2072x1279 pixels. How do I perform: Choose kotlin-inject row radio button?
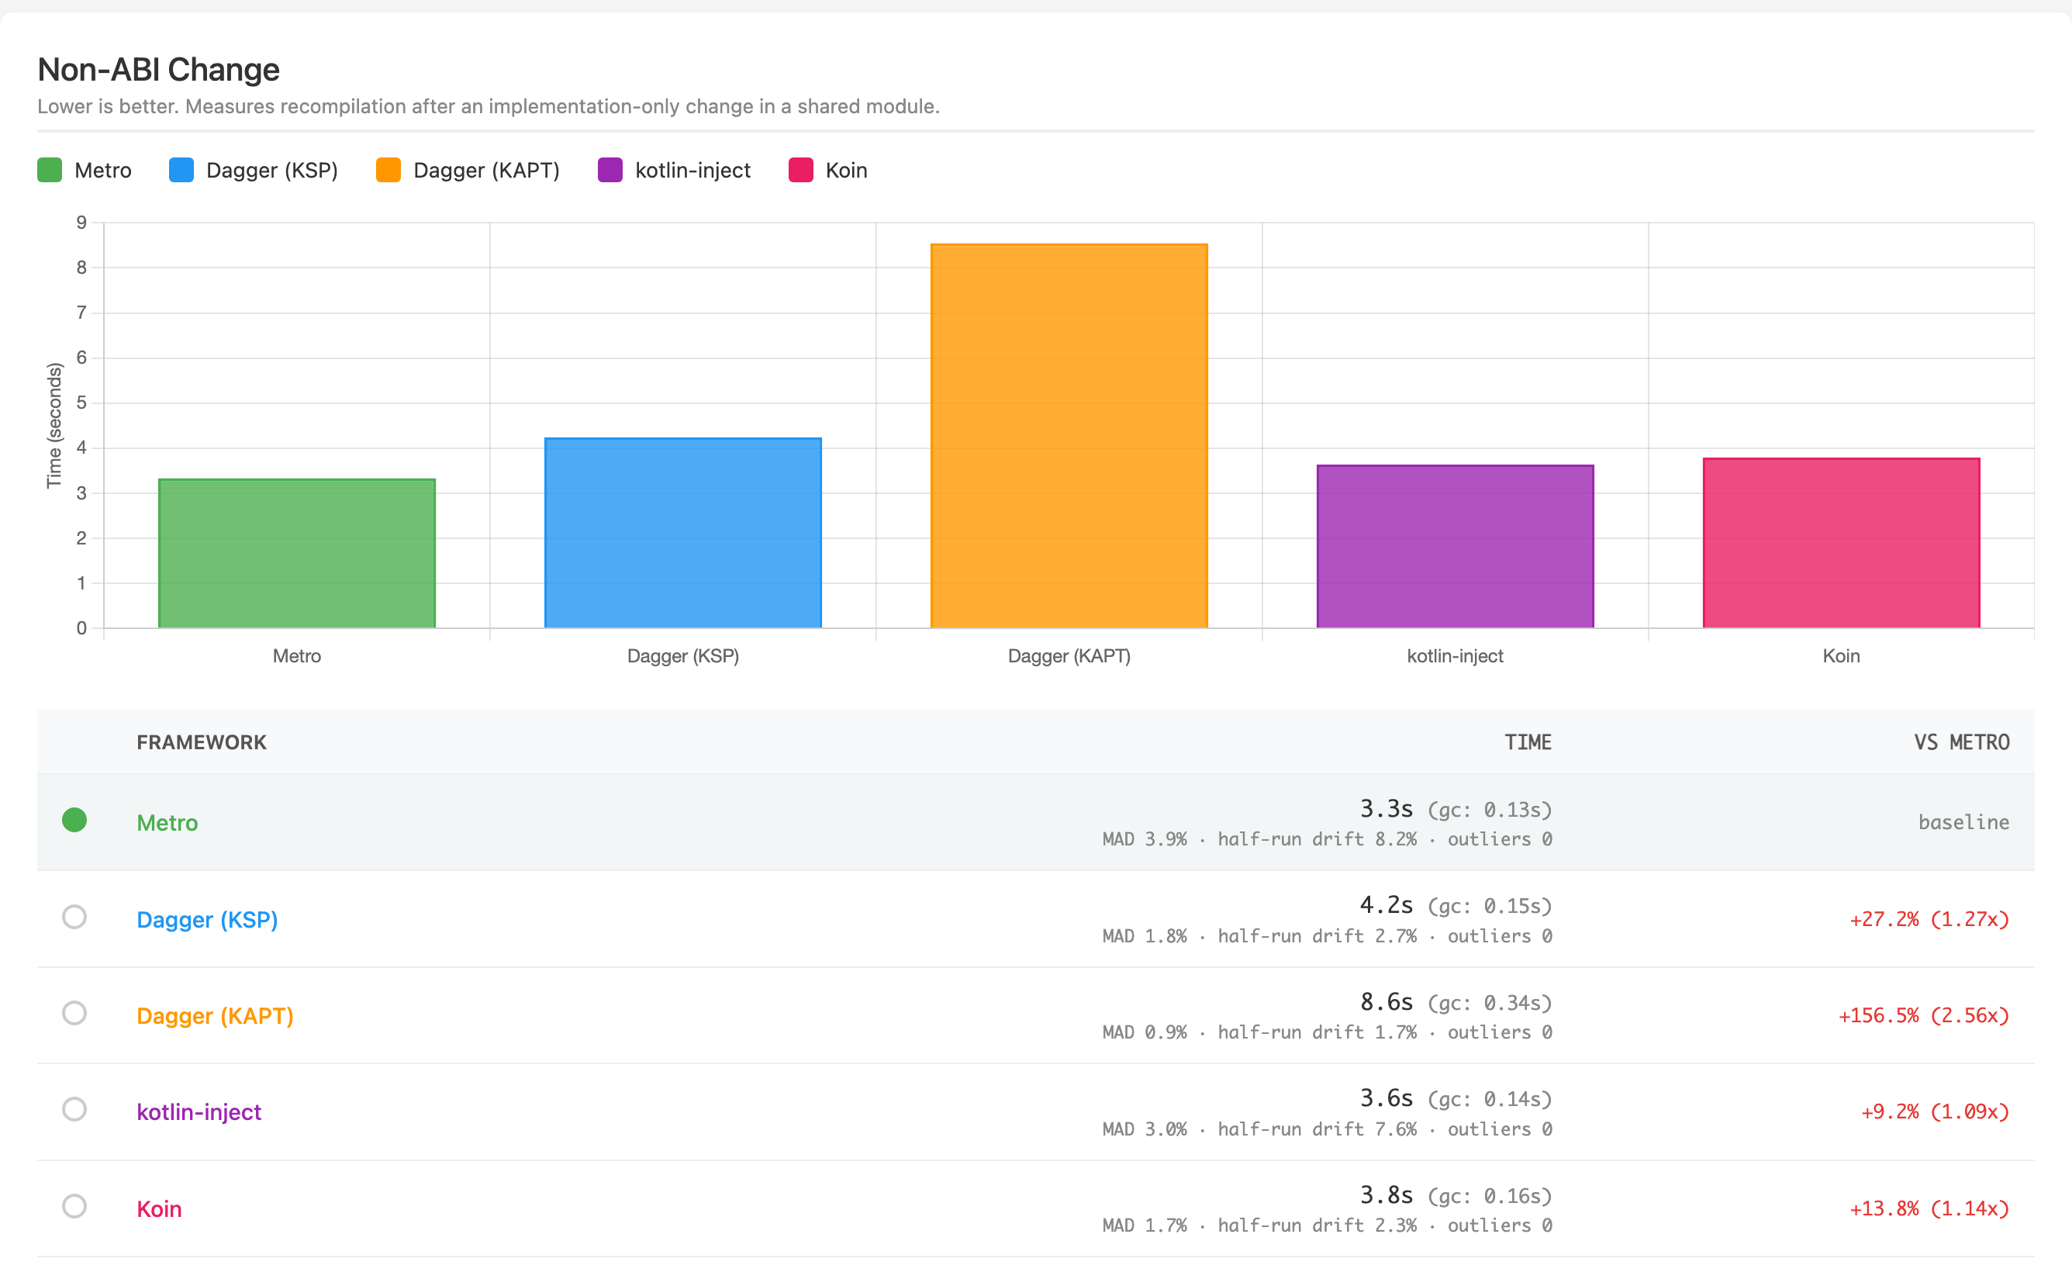[74, 1110]
